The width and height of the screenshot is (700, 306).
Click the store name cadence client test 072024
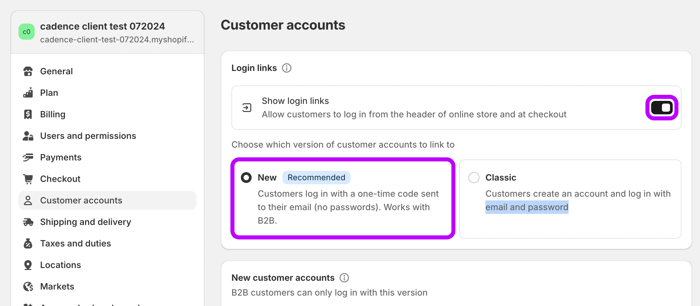[x=102, y=26]
